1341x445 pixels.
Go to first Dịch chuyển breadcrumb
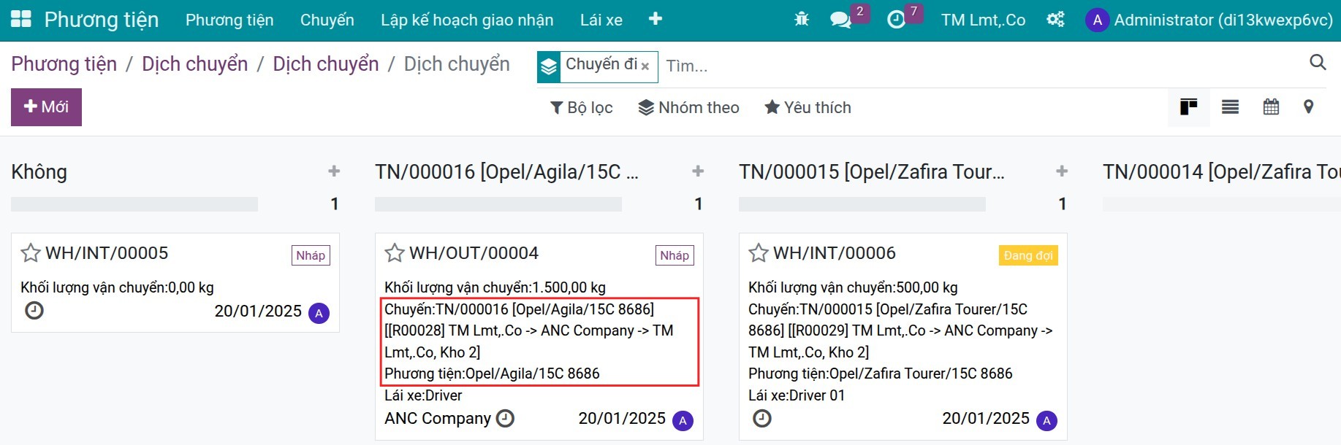pos(195,64)
